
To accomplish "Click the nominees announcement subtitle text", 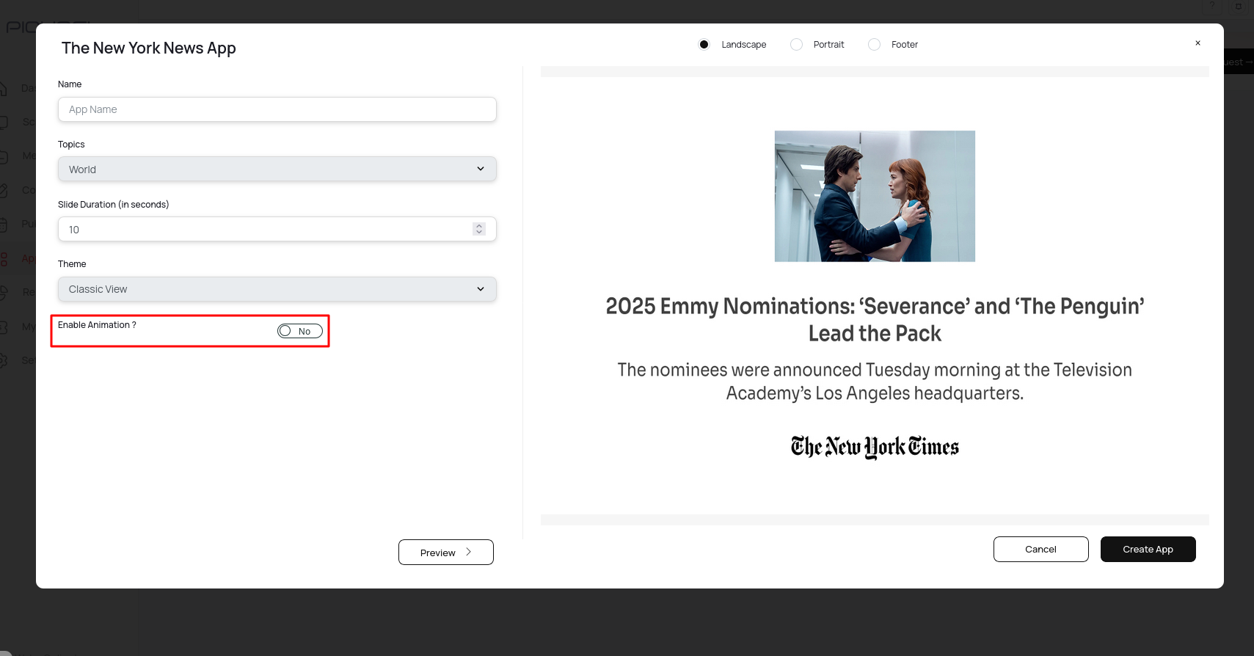I will (875, 382).
